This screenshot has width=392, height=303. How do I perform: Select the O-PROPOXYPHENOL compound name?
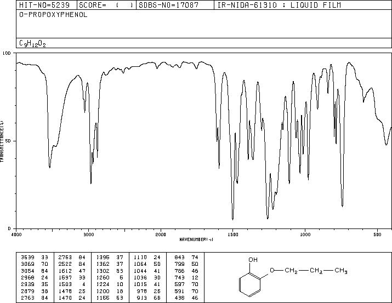pyautogui.click(x=53, y=15)
